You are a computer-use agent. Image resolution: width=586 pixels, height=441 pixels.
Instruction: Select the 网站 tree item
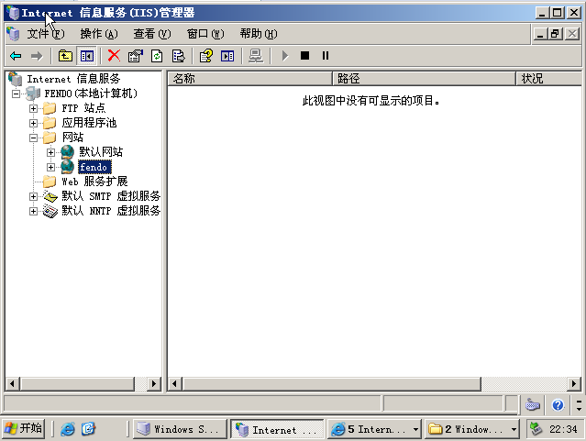coord(72,138)
